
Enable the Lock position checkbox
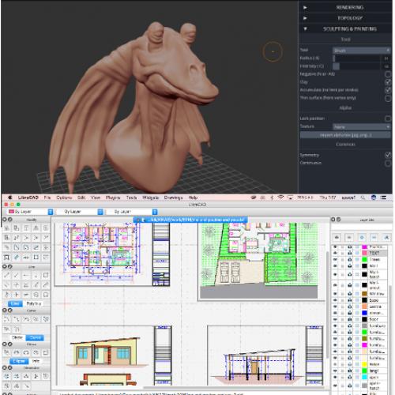pyautogui.click(x=388, y=118)
